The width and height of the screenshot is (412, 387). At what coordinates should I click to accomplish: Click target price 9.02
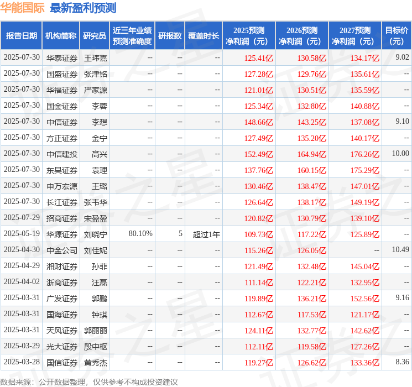coord(402,57)
